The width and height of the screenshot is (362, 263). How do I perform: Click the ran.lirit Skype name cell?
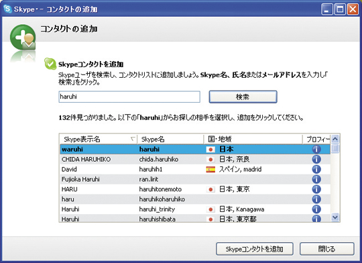(148, 179)
